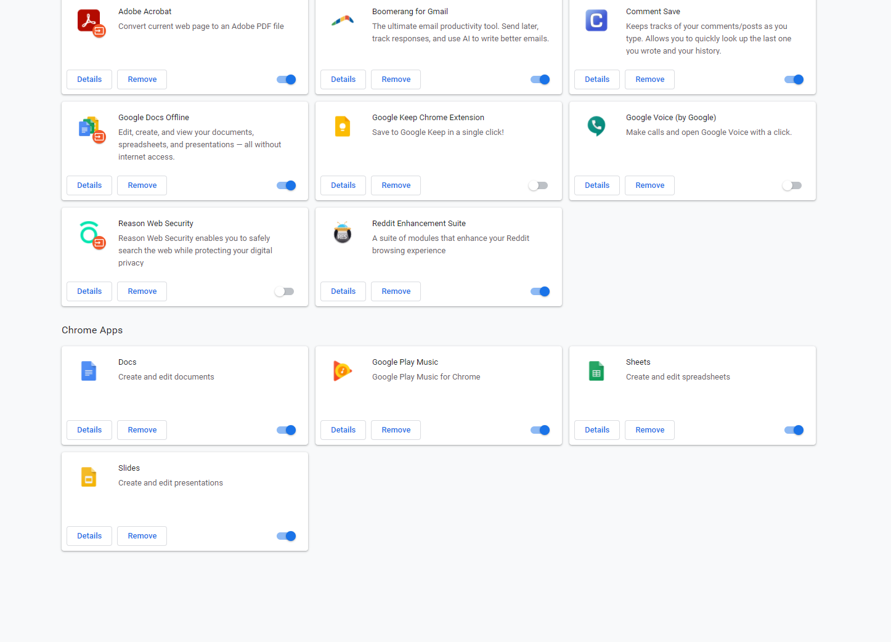Remove the Google Play Music app
The height and width of the screenshot is (642, 891).
coord(396,430)
